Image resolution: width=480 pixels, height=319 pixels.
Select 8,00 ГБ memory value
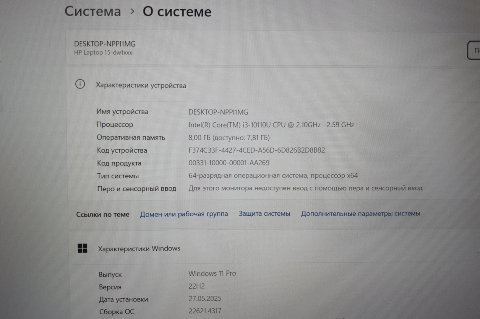tap(229, 138)
